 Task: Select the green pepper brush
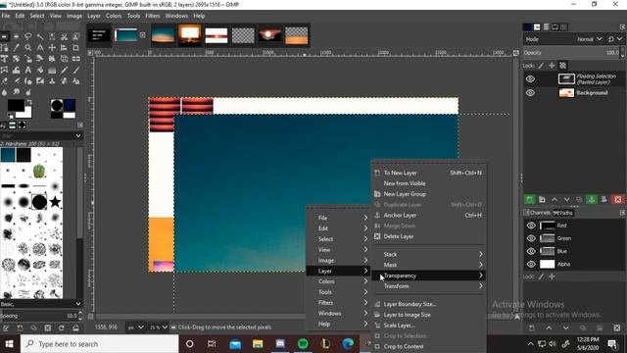click(39, 171)
